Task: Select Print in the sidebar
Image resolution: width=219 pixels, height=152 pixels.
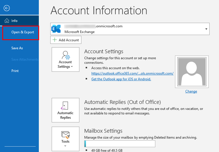Action: [x=15, y=71]
